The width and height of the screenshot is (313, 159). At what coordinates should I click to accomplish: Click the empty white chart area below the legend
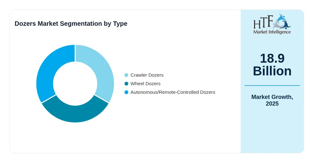tap(170, 123)
